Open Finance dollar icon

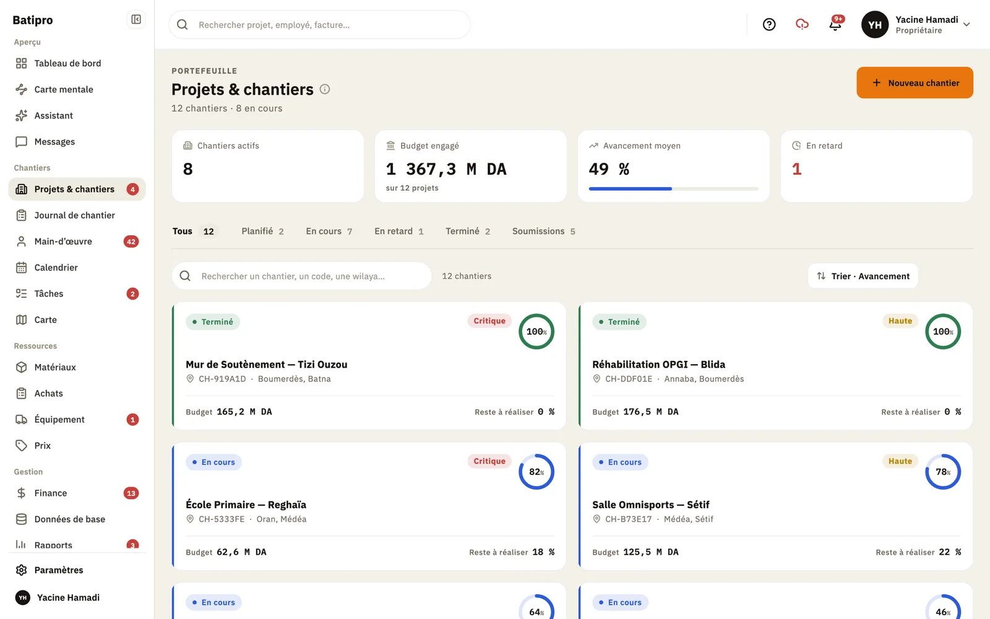click(22, 493)
